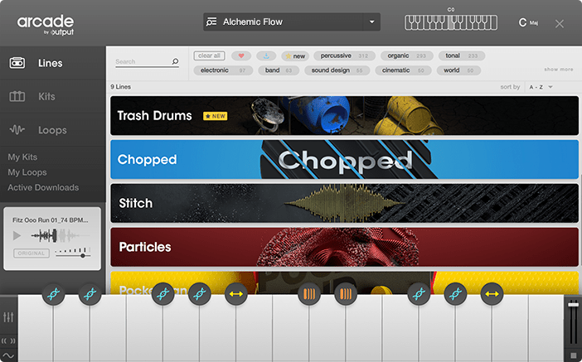Image resolution: width=582 pixels, height=362 pixels.
Task: Click the show more tags link
Action: [x=559, y=70]
